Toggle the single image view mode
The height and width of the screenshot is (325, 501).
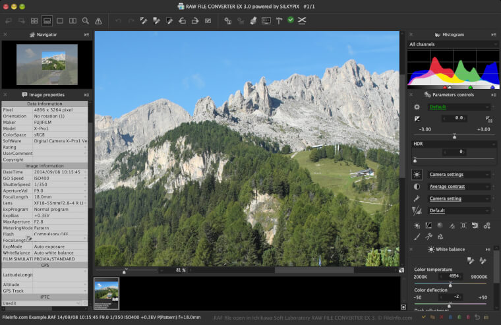60,21
